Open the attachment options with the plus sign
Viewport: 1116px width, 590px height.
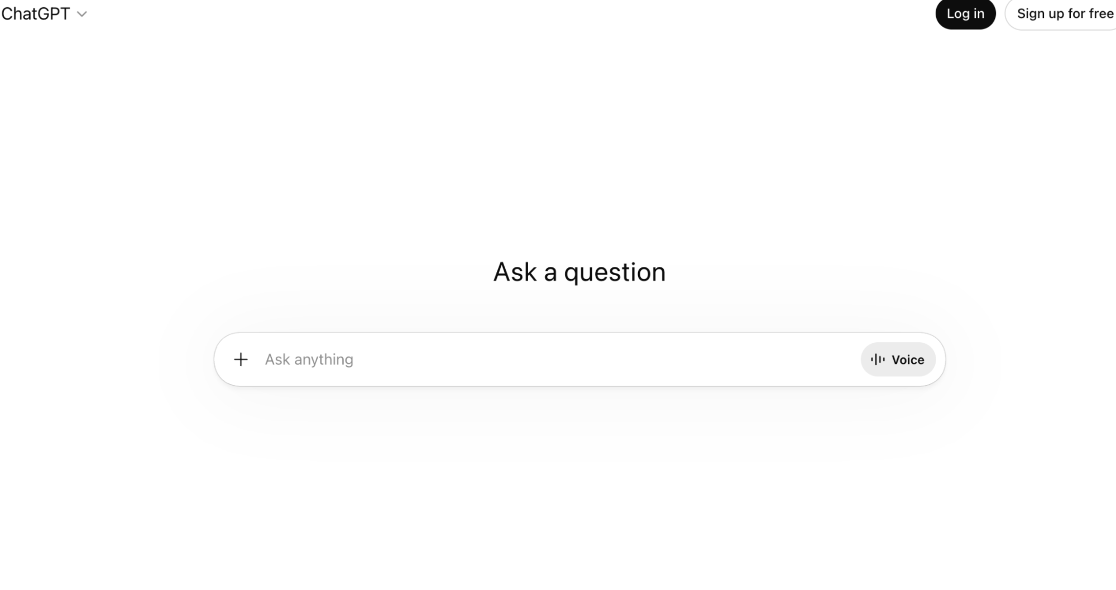(x=241, y=359)
